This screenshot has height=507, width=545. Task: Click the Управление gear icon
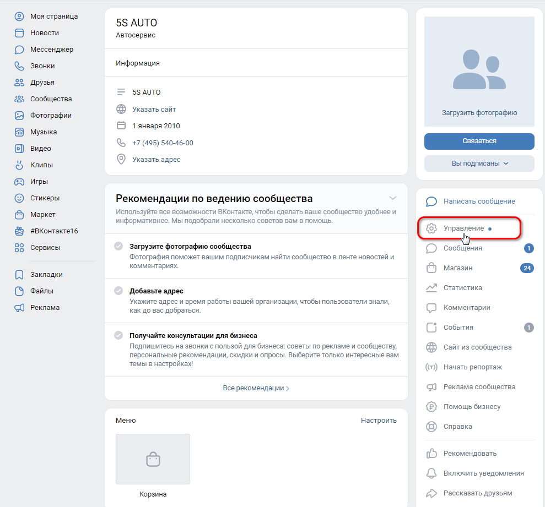click(x=431, y=228)
